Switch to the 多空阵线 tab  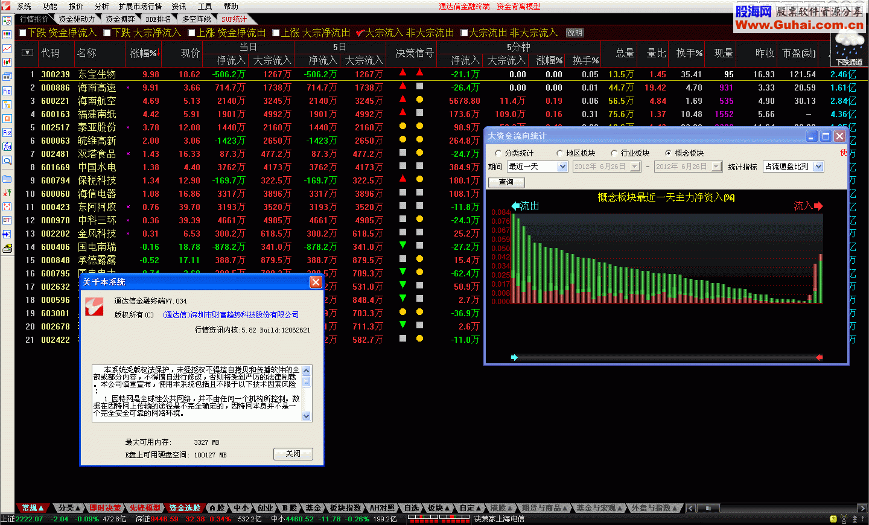[197, 19]
